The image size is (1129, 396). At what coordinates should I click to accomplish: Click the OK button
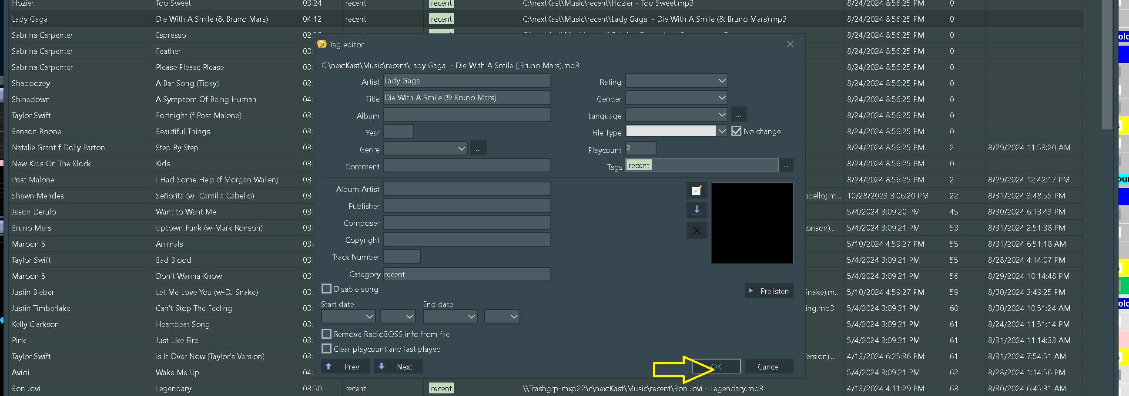tap(716, 366)
